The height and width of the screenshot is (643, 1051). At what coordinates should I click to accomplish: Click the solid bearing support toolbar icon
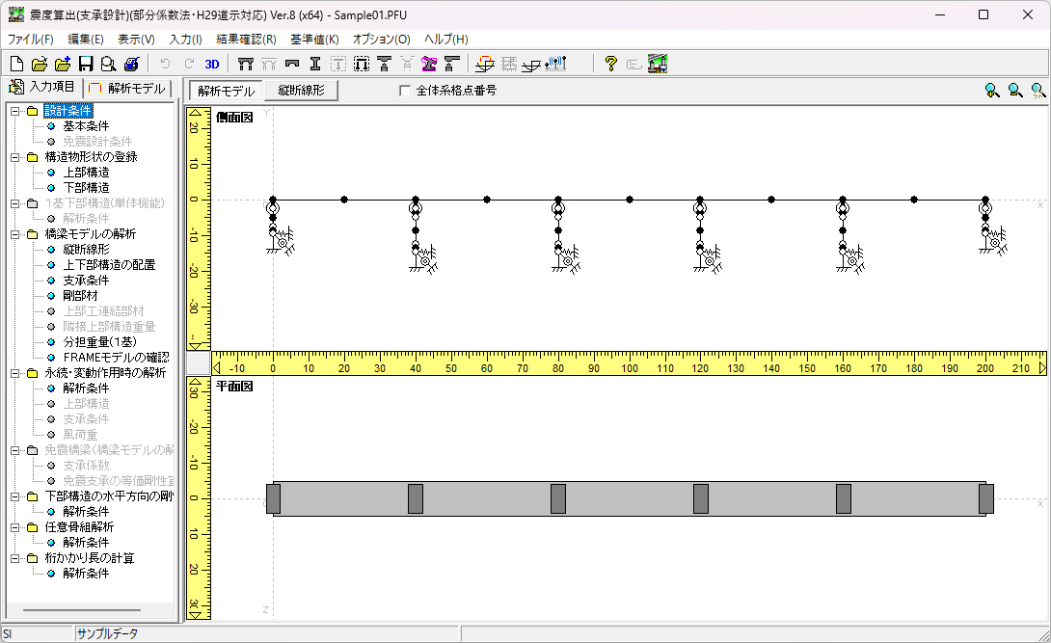pyautogui.click(x=384, y=64)
